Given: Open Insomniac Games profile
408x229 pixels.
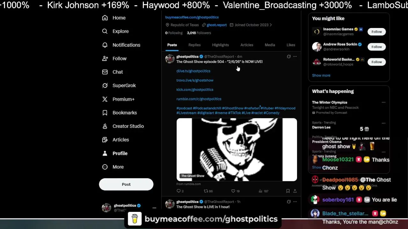Looking at the screenshot, I should pyautogui.click(x=338, y=29).
